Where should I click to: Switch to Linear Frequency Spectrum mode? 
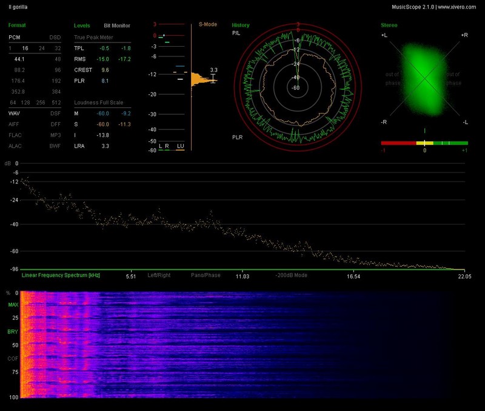(61, 275)
